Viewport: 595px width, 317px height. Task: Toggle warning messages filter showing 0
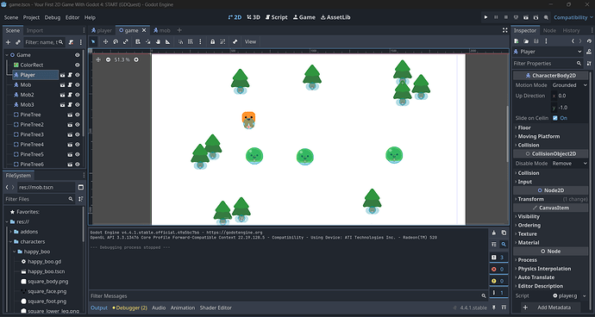(x=498, y=281)
